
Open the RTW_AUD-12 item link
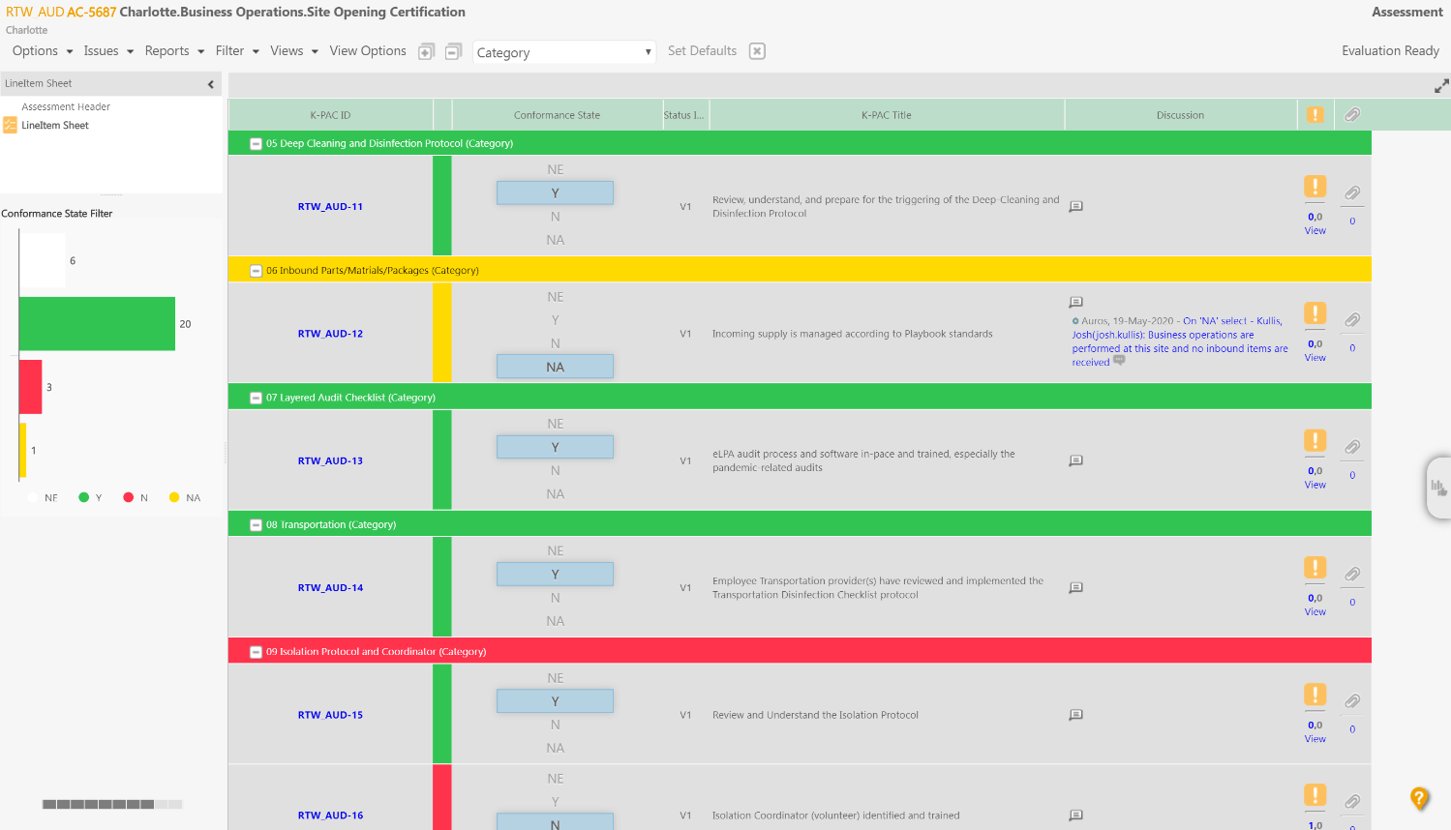click(330, 334)
